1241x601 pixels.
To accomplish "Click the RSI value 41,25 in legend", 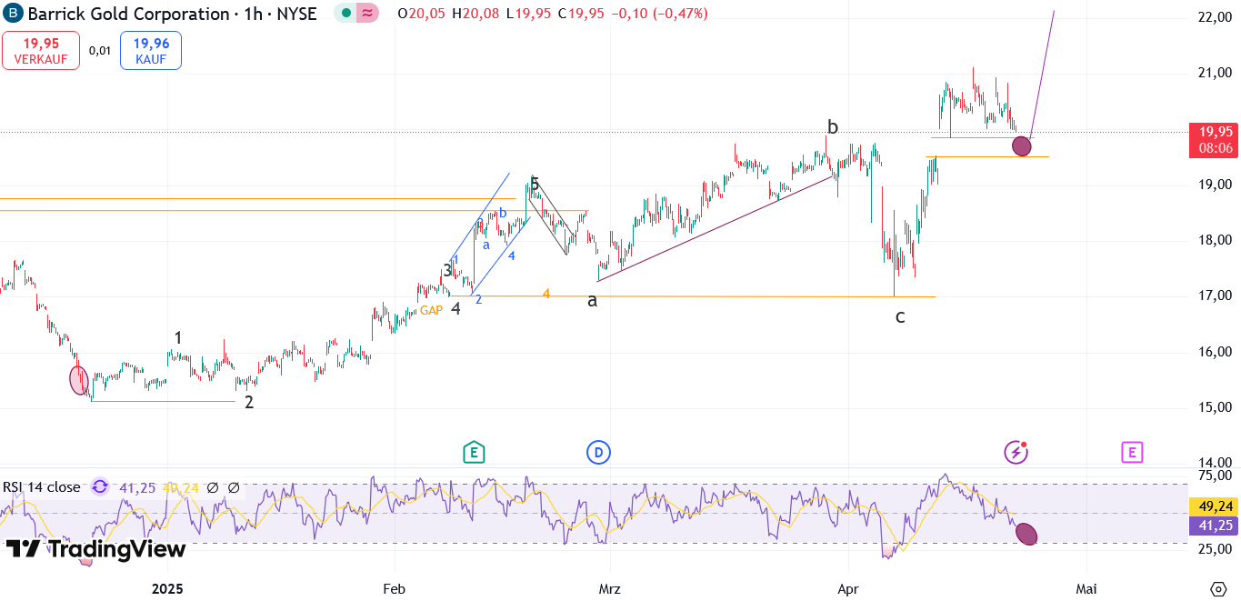I will 137,487.
